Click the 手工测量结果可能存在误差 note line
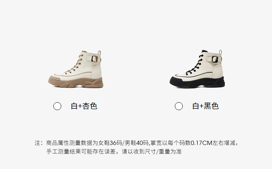This screenshot has height=169, width=272. point(81,152)
